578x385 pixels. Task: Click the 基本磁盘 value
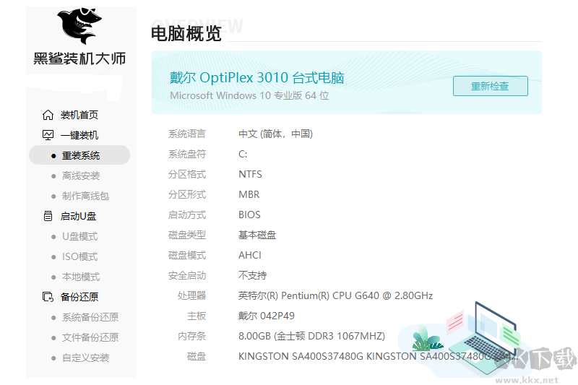[257, 235]
